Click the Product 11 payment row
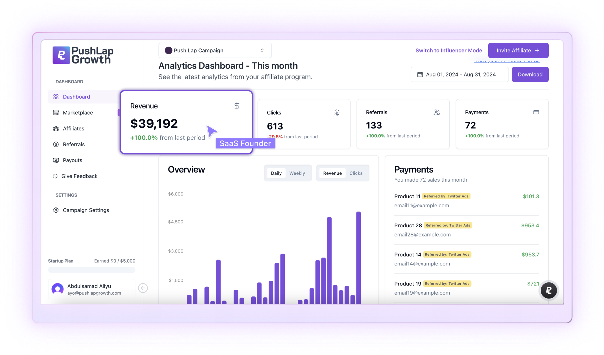 [x=467, y=201]
